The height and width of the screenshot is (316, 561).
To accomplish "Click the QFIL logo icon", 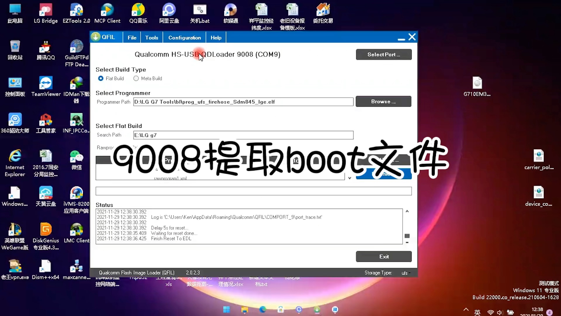I will [95, 37].
